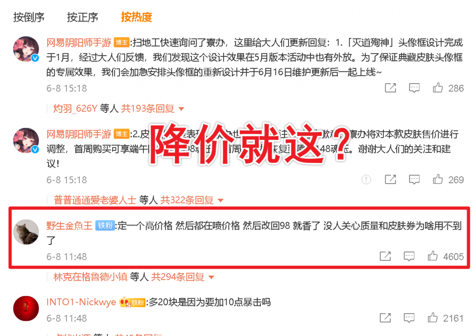Share the first 网易阴阳师手游 comment
476x336 pixels.
390,88
